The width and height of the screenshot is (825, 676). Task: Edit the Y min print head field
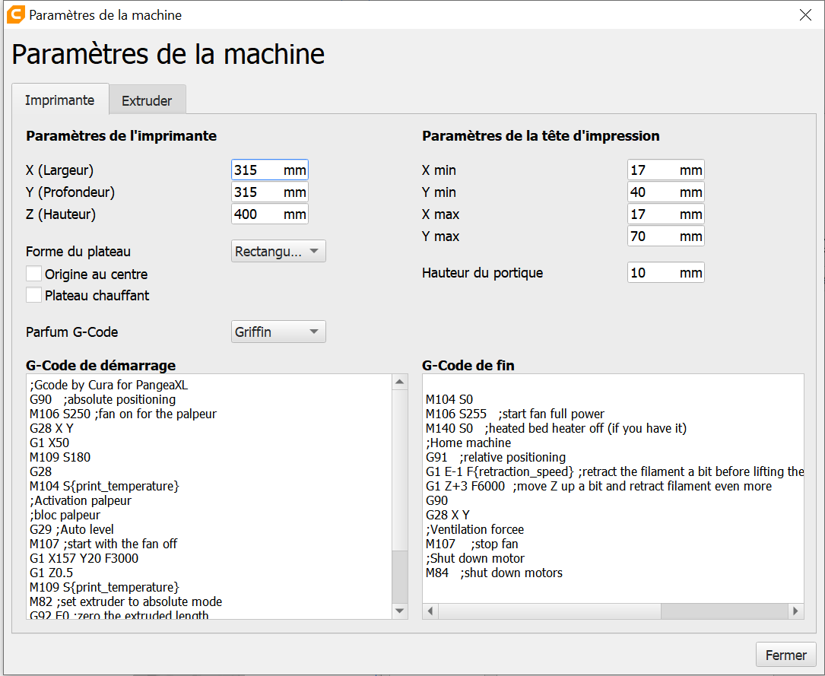(x=665, y=192)
